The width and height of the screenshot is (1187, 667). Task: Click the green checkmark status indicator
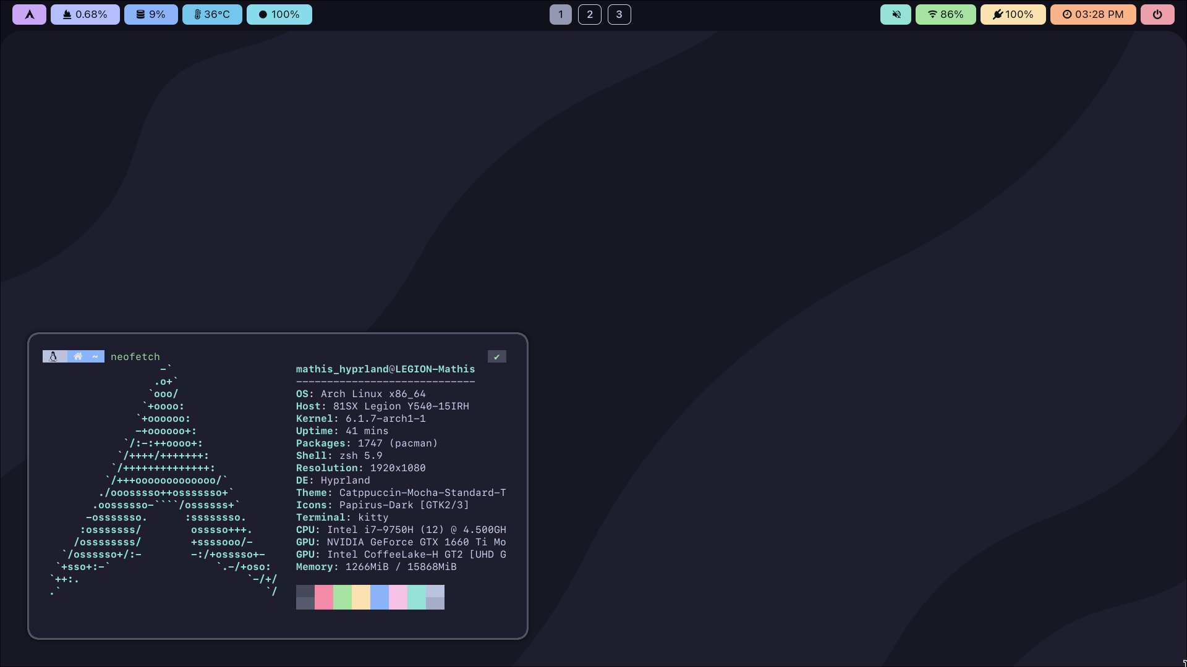[496, 356]
